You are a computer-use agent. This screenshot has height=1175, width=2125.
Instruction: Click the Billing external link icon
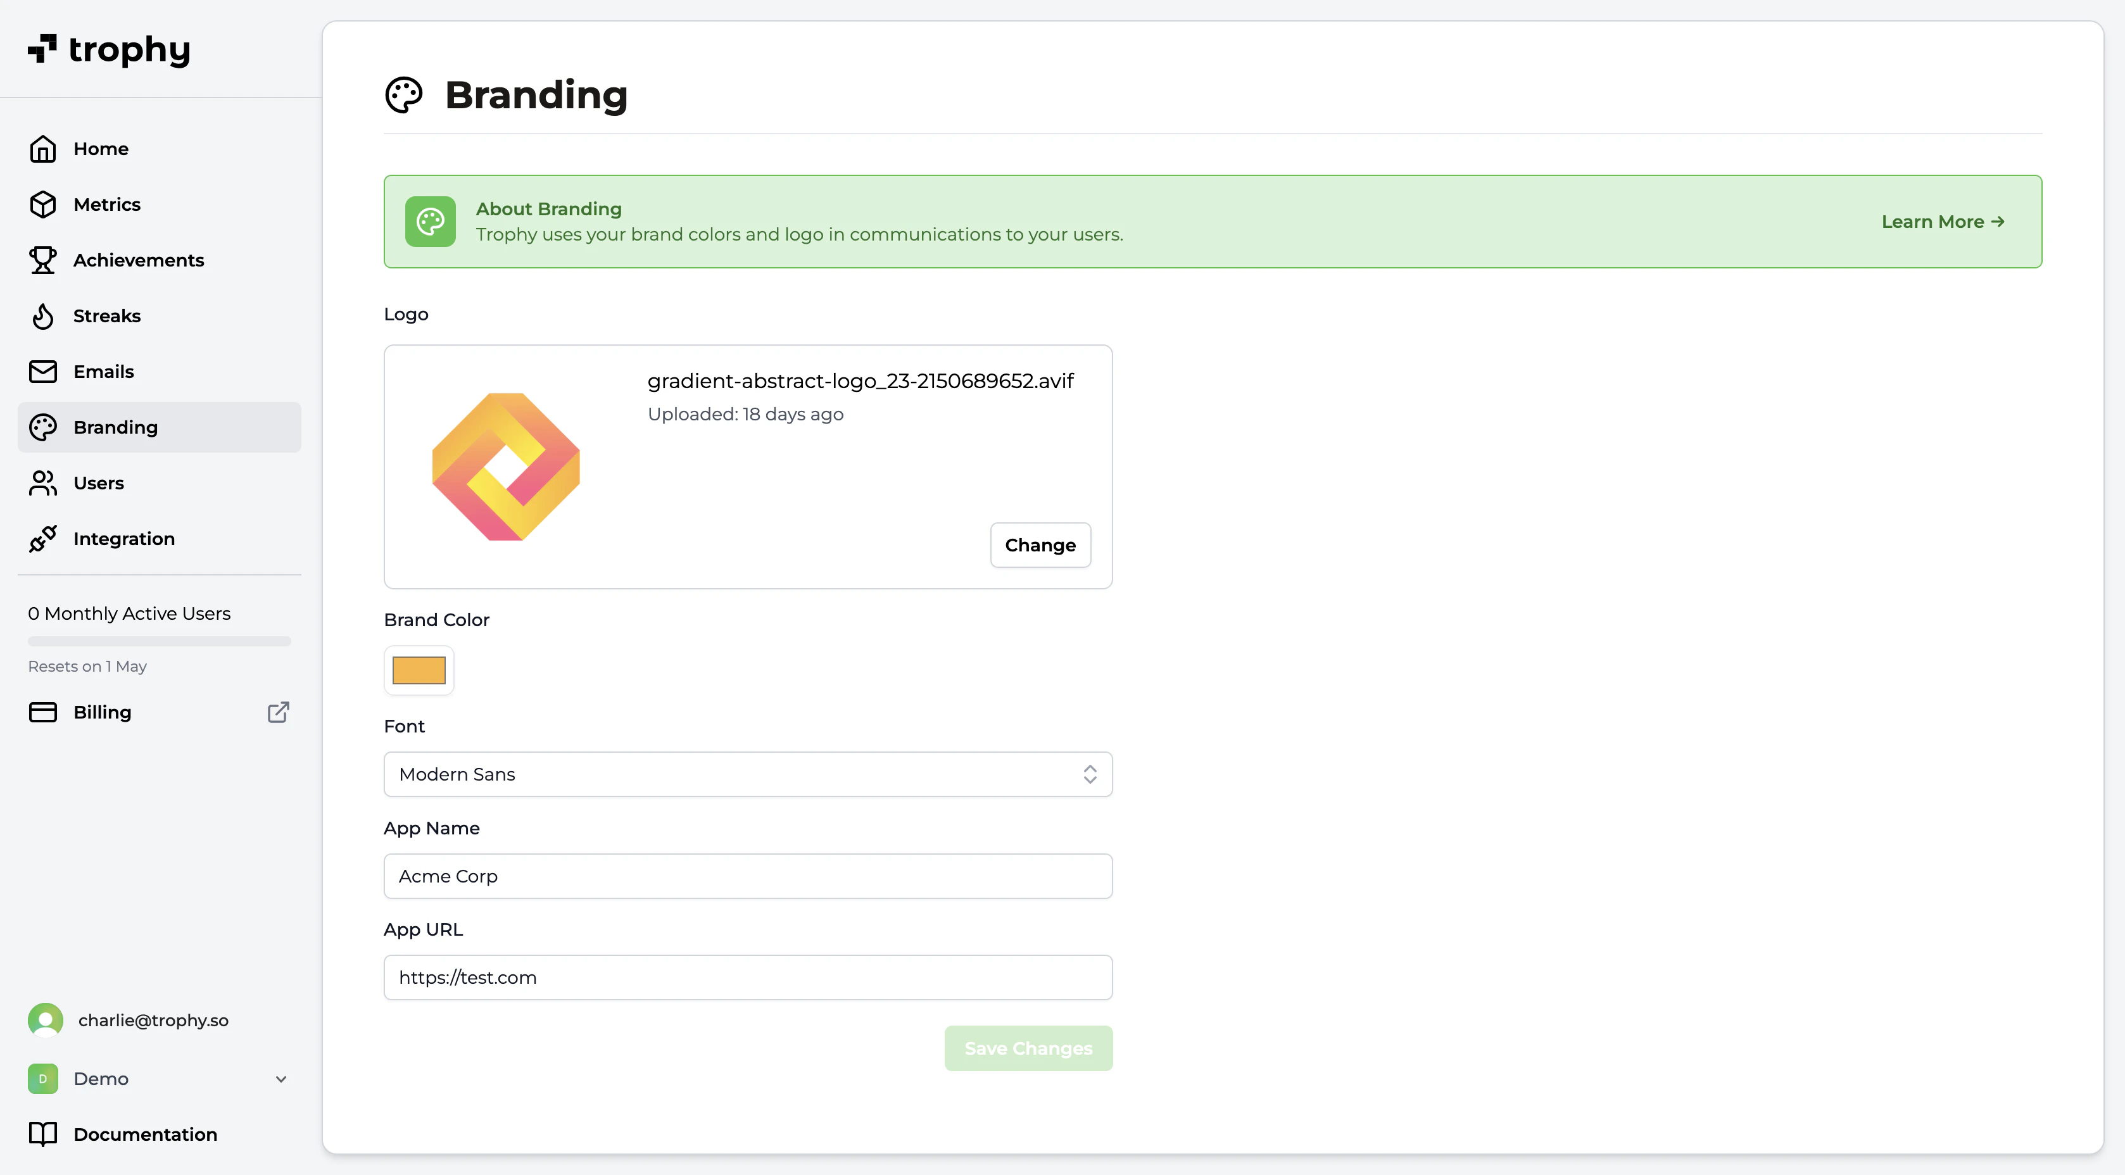pos(278,712)
